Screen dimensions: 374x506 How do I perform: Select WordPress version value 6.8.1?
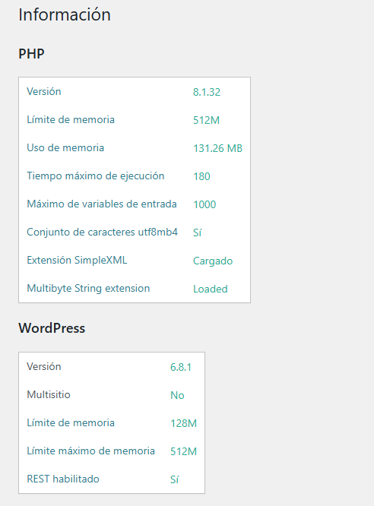point(181,367)
